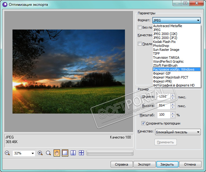Pick Truevision TARGA format
206x172 pixels.
point(176,58)
